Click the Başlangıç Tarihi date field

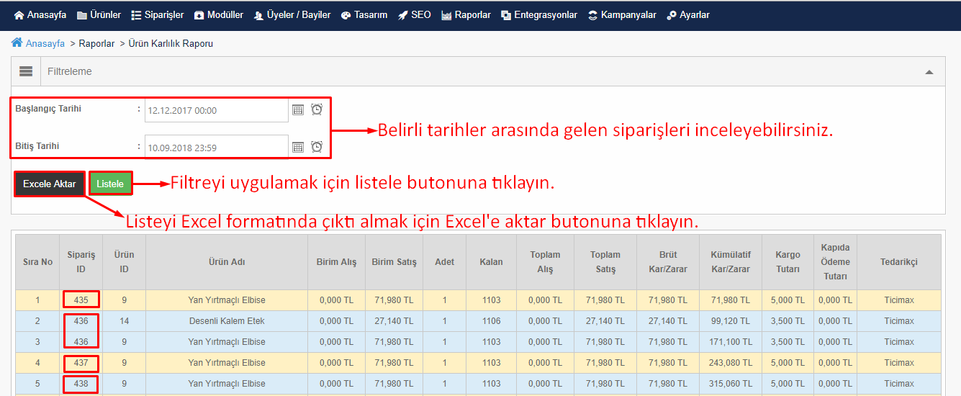pos(216,110)
